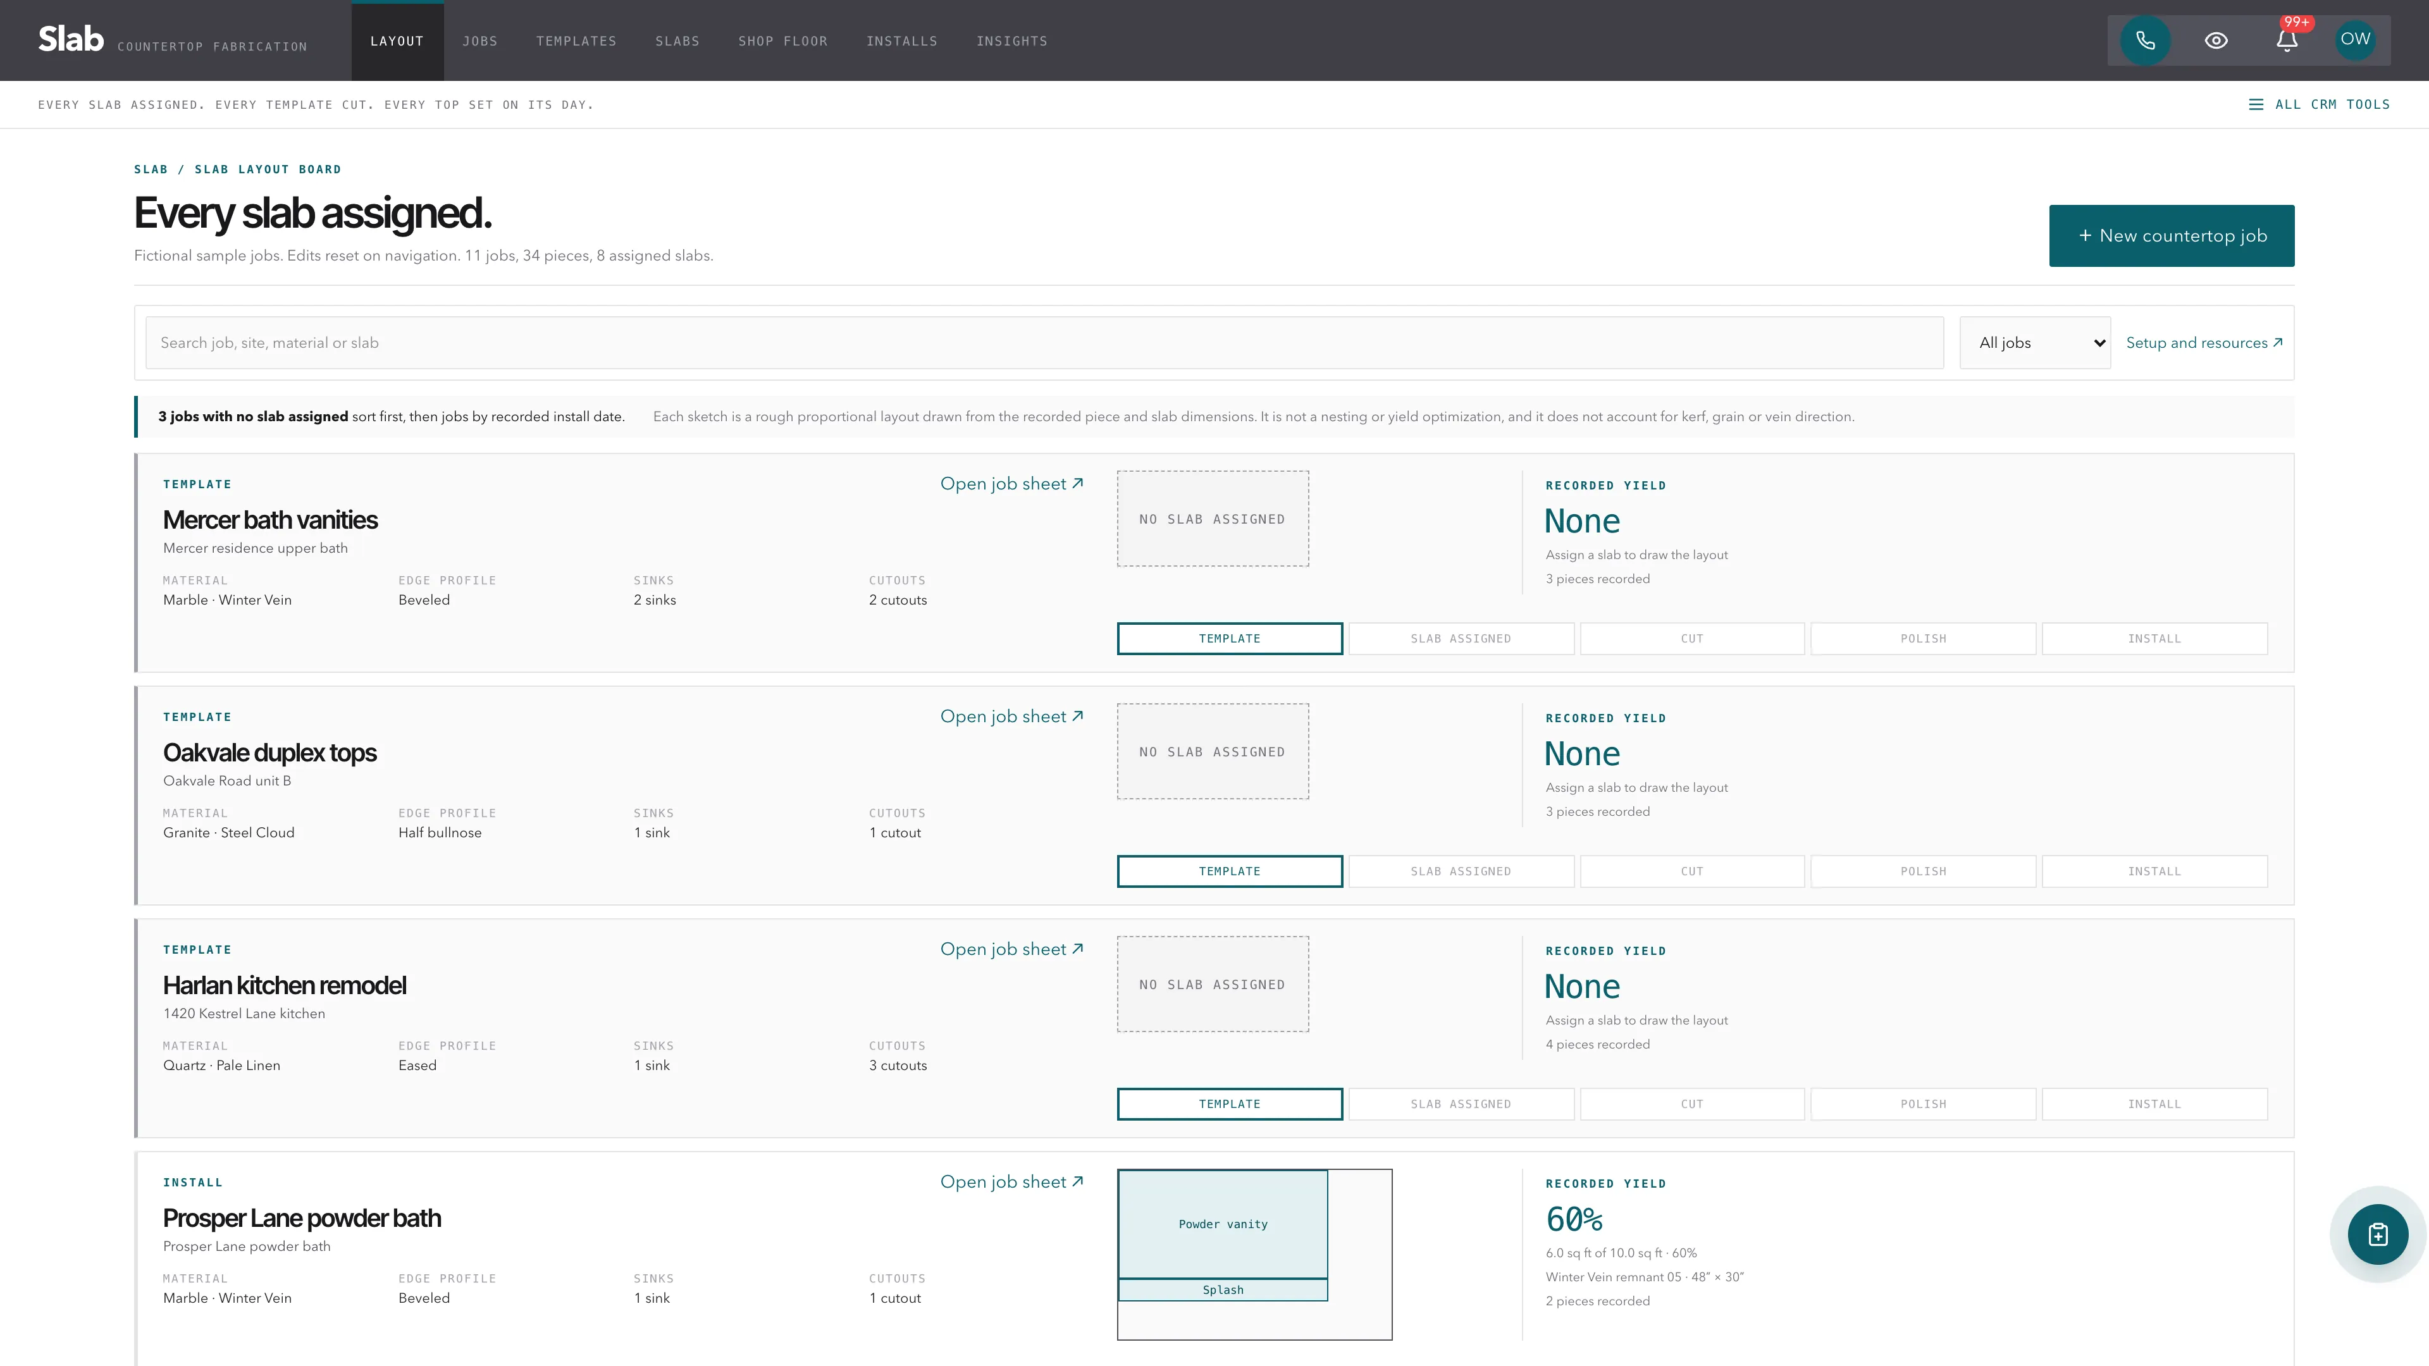
Task: Click Template stage for Harlan kitchen remodel
Action: coord(1230,1104)
